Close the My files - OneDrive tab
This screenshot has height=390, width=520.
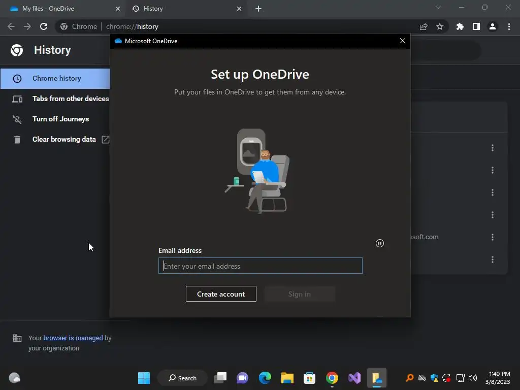tap(117, 9)
